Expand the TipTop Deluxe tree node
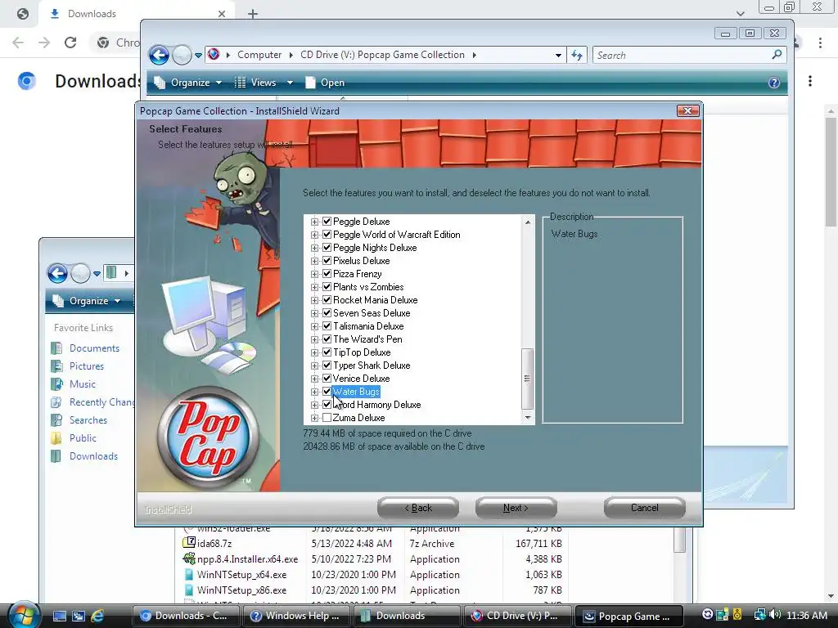The width and height of the screenshot is (838, 628). [x=314, y=352]
